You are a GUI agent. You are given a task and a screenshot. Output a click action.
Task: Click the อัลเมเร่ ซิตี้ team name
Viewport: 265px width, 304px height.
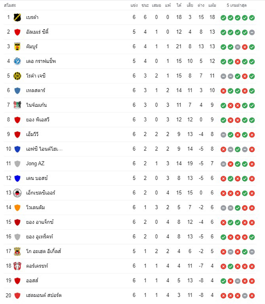(x=37, y=32)
